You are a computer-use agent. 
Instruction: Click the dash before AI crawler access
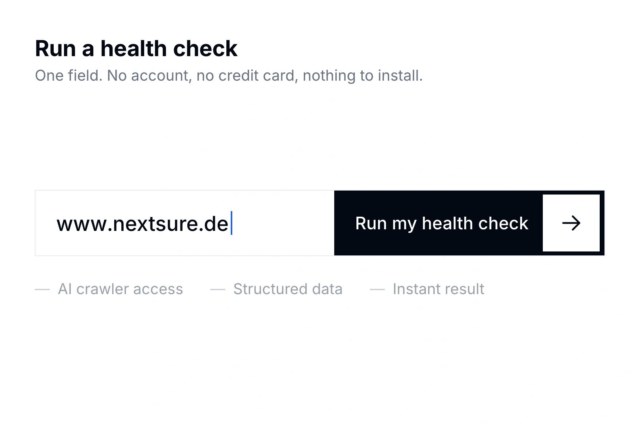click(42, 289)
